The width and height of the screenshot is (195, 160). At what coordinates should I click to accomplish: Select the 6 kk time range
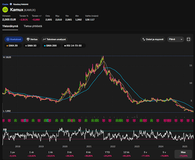(x=89, y=154)
